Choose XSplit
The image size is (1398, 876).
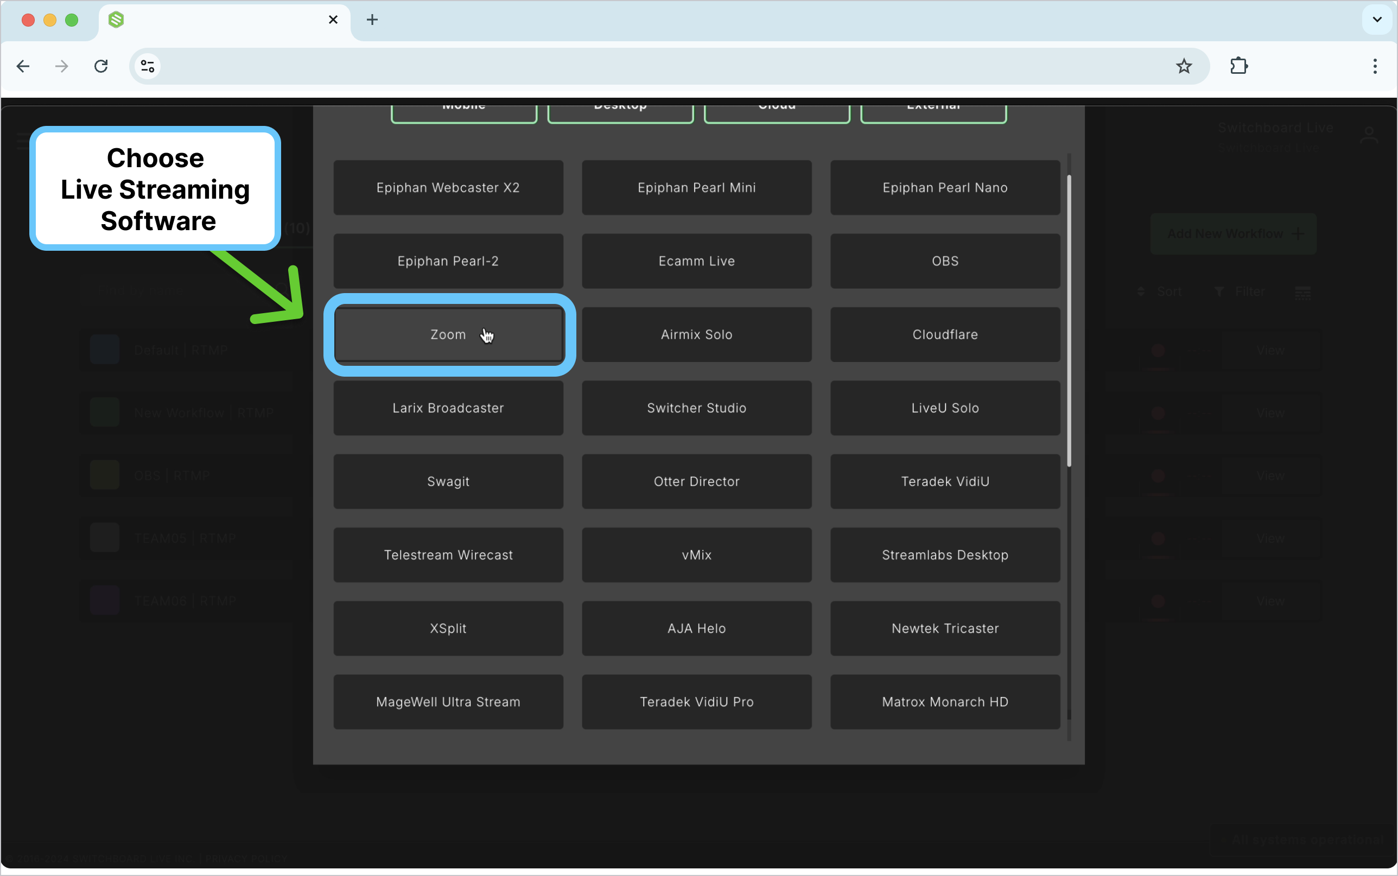(448, 629)
